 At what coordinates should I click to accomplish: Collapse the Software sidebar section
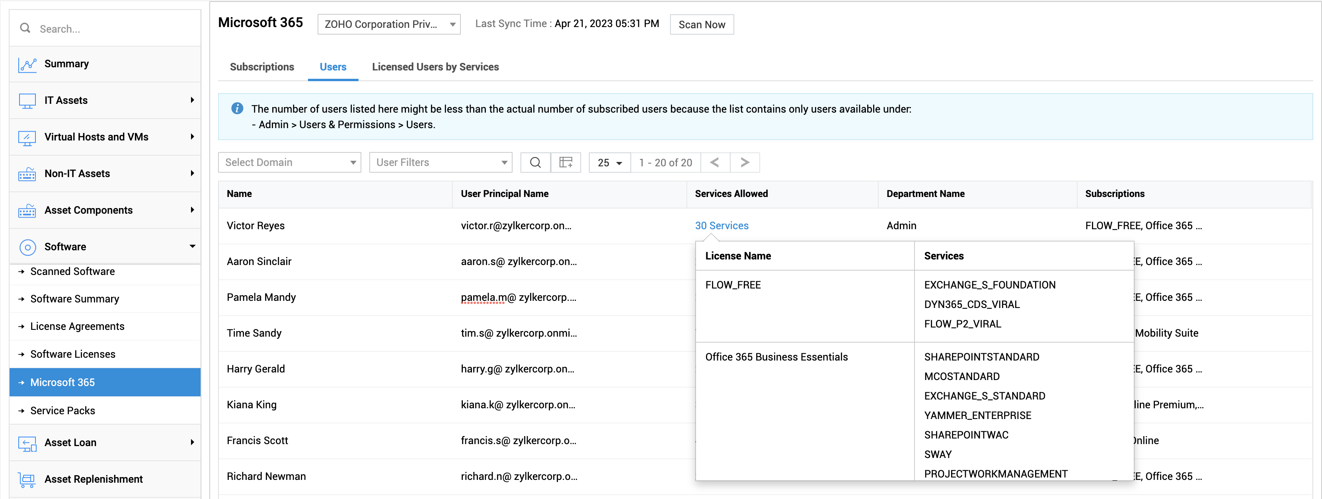click(x=193, y=246)
